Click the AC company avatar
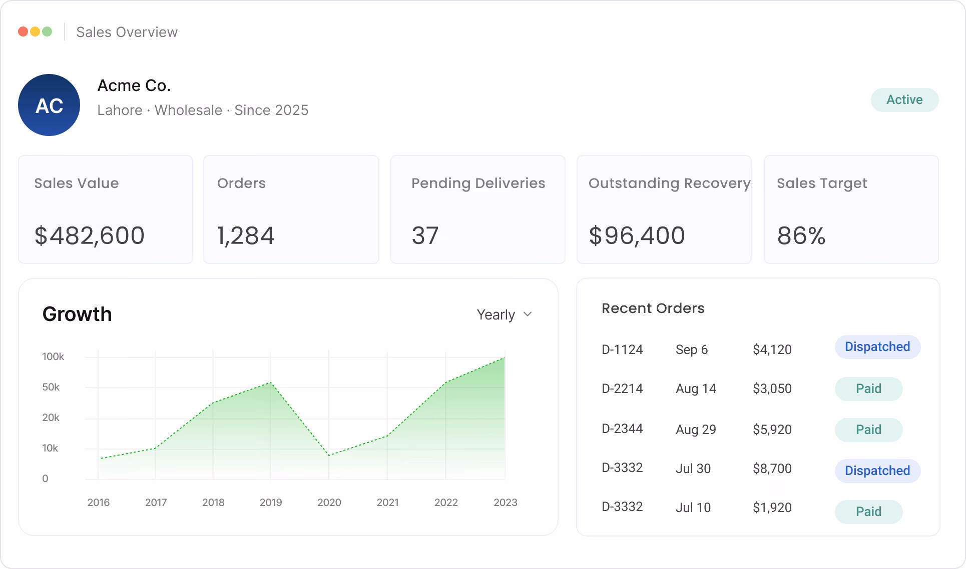 pos(49,105)
